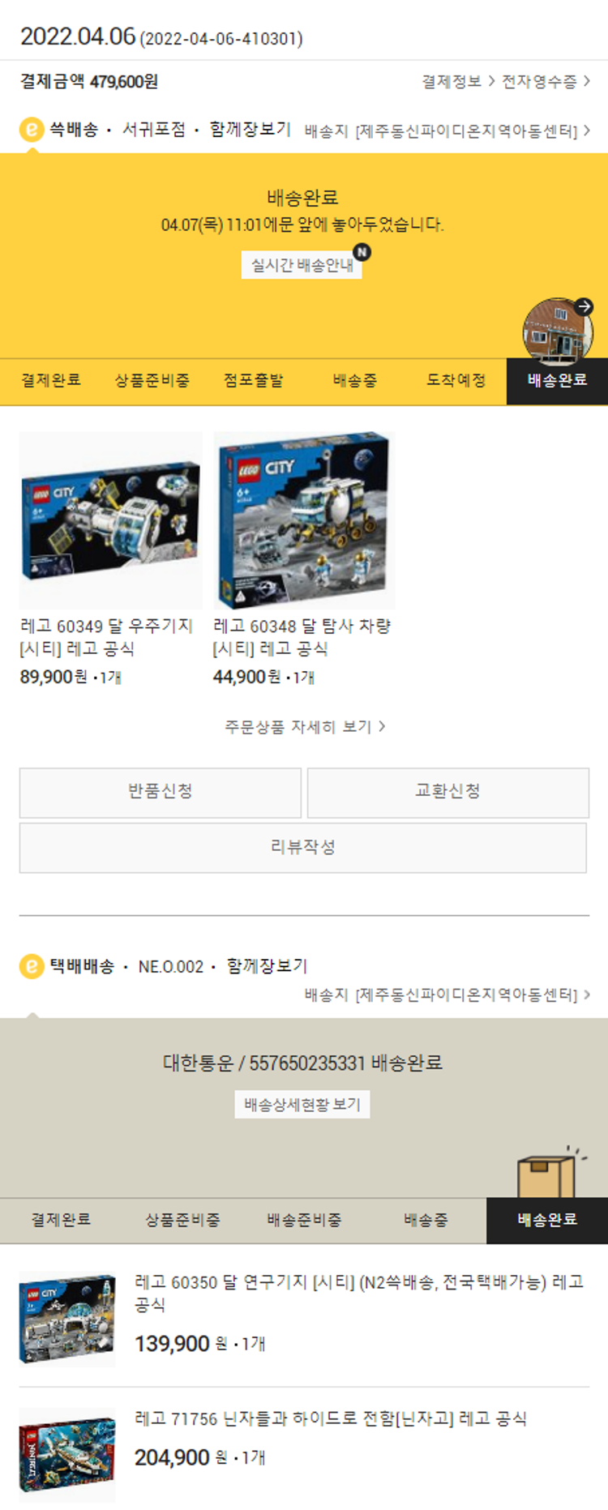Open 결제정보 link
The image size is (608, 1510).
(458, 82)
